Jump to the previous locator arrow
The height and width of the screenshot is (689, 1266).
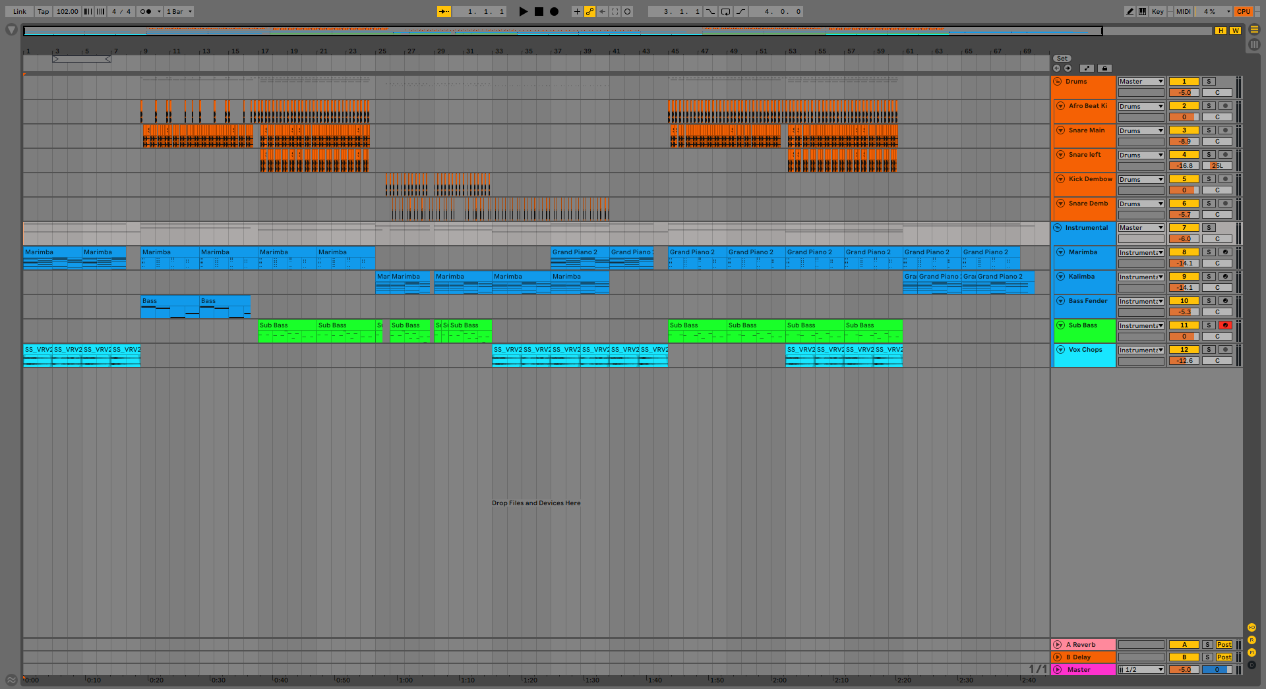(x=1057, y=68)
